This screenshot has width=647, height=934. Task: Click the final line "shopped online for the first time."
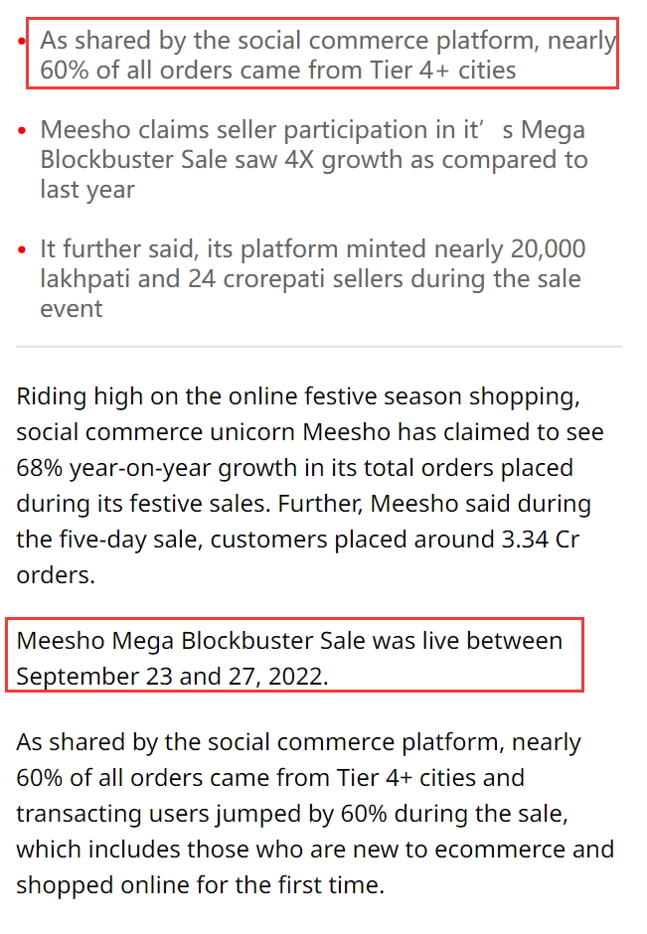click(200, 885)
